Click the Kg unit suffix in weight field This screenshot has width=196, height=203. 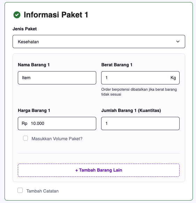pos(173,78)
